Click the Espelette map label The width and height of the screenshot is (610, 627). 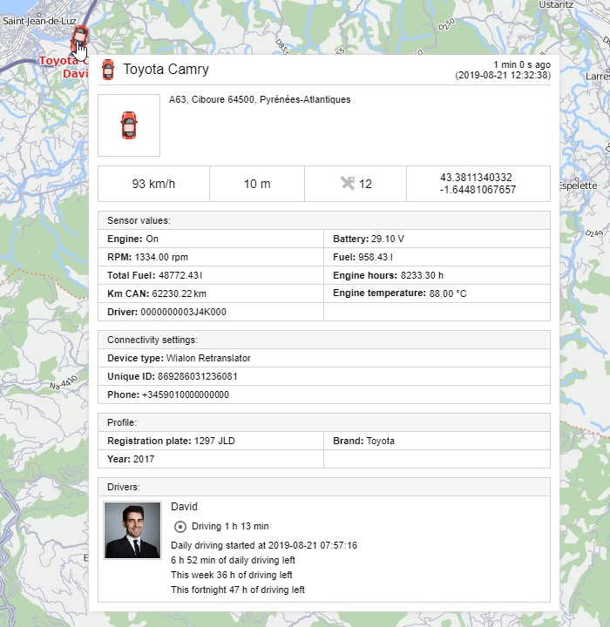(x=578, y=185)
